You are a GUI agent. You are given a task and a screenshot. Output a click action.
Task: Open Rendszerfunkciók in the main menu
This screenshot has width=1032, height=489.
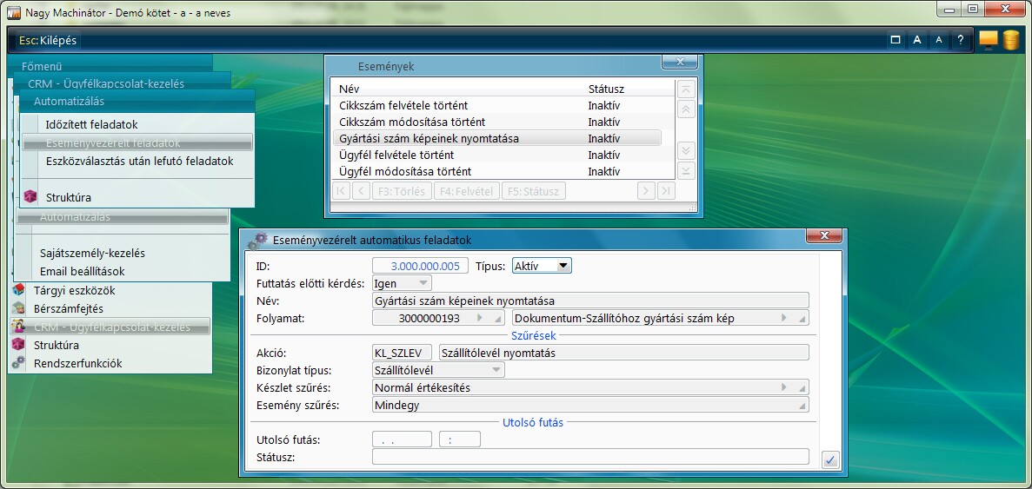pyautogui.click(x=77, y=363)
